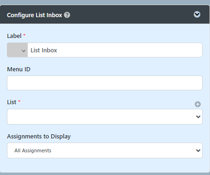Open the Assignments to Display dropdown
The image size is (210, 175).
coord(105,150)
